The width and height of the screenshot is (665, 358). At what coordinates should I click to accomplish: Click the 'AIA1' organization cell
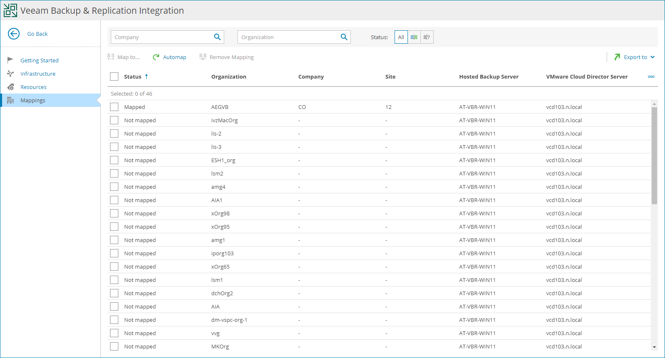click(x=217, y=200)
